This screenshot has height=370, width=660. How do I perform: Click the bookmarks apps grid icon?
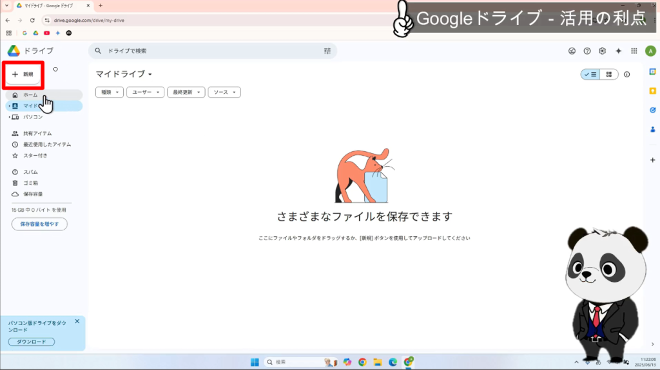(9, 33)
